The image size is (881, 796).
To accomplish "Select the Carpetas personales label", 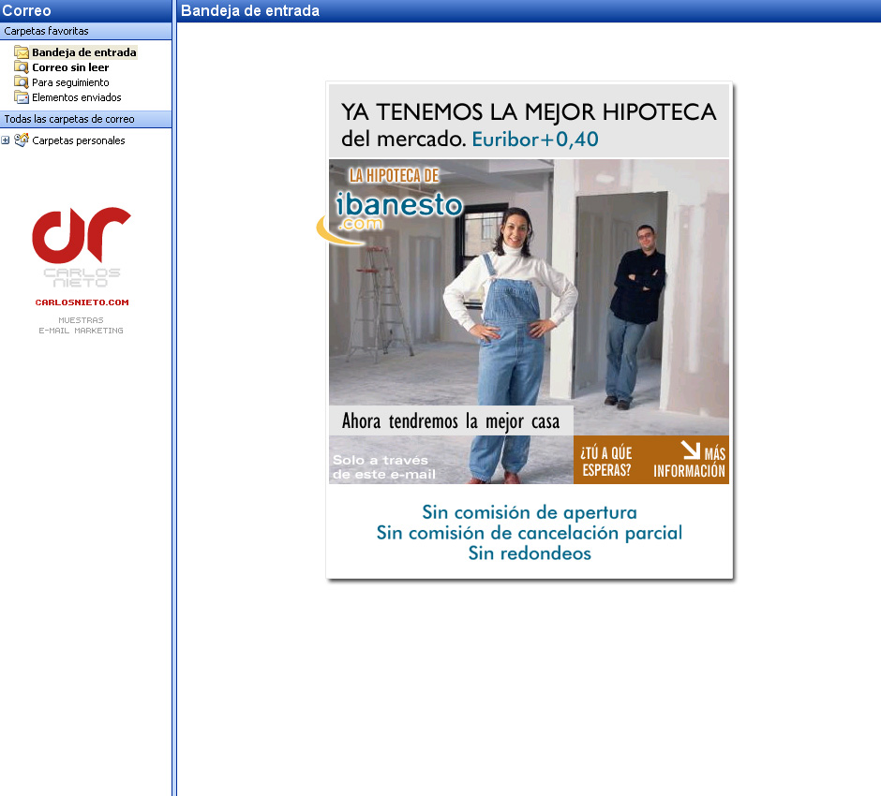I will 79,140.
